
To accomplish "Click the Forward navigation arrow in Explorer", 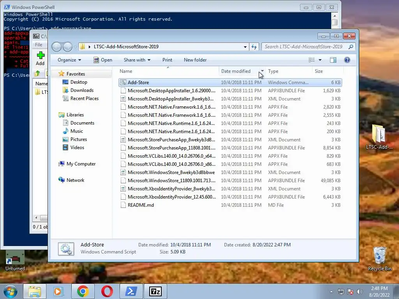I will pos(67,47).
